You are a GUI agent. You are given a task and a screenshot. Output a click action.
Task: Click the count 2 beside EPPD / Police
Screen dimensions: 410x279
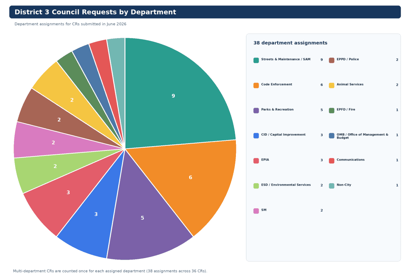click(397, 60)
